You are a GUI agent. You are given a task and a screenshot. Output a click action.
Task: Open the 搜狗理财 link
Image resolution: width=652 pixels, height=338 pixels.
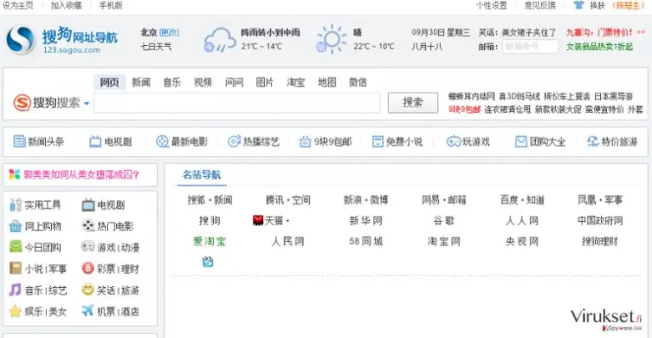click(x=600, y=241)
